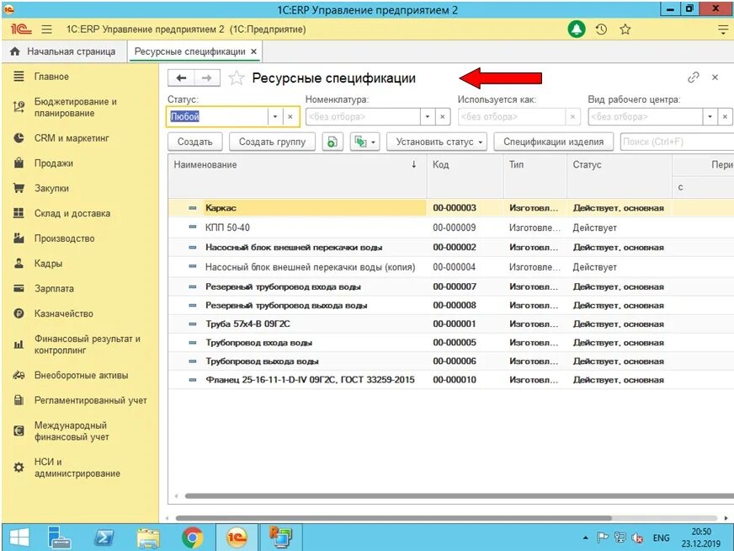The height and width of the screenshot is (551, 734).
Task: Click the Создать button
Action: pos(194,142)
